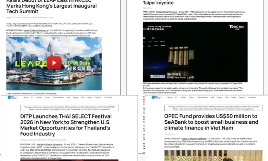Screen dimensions: 268x161
Task: Open Crossword on DITP article page
Action: click(108, 97)
